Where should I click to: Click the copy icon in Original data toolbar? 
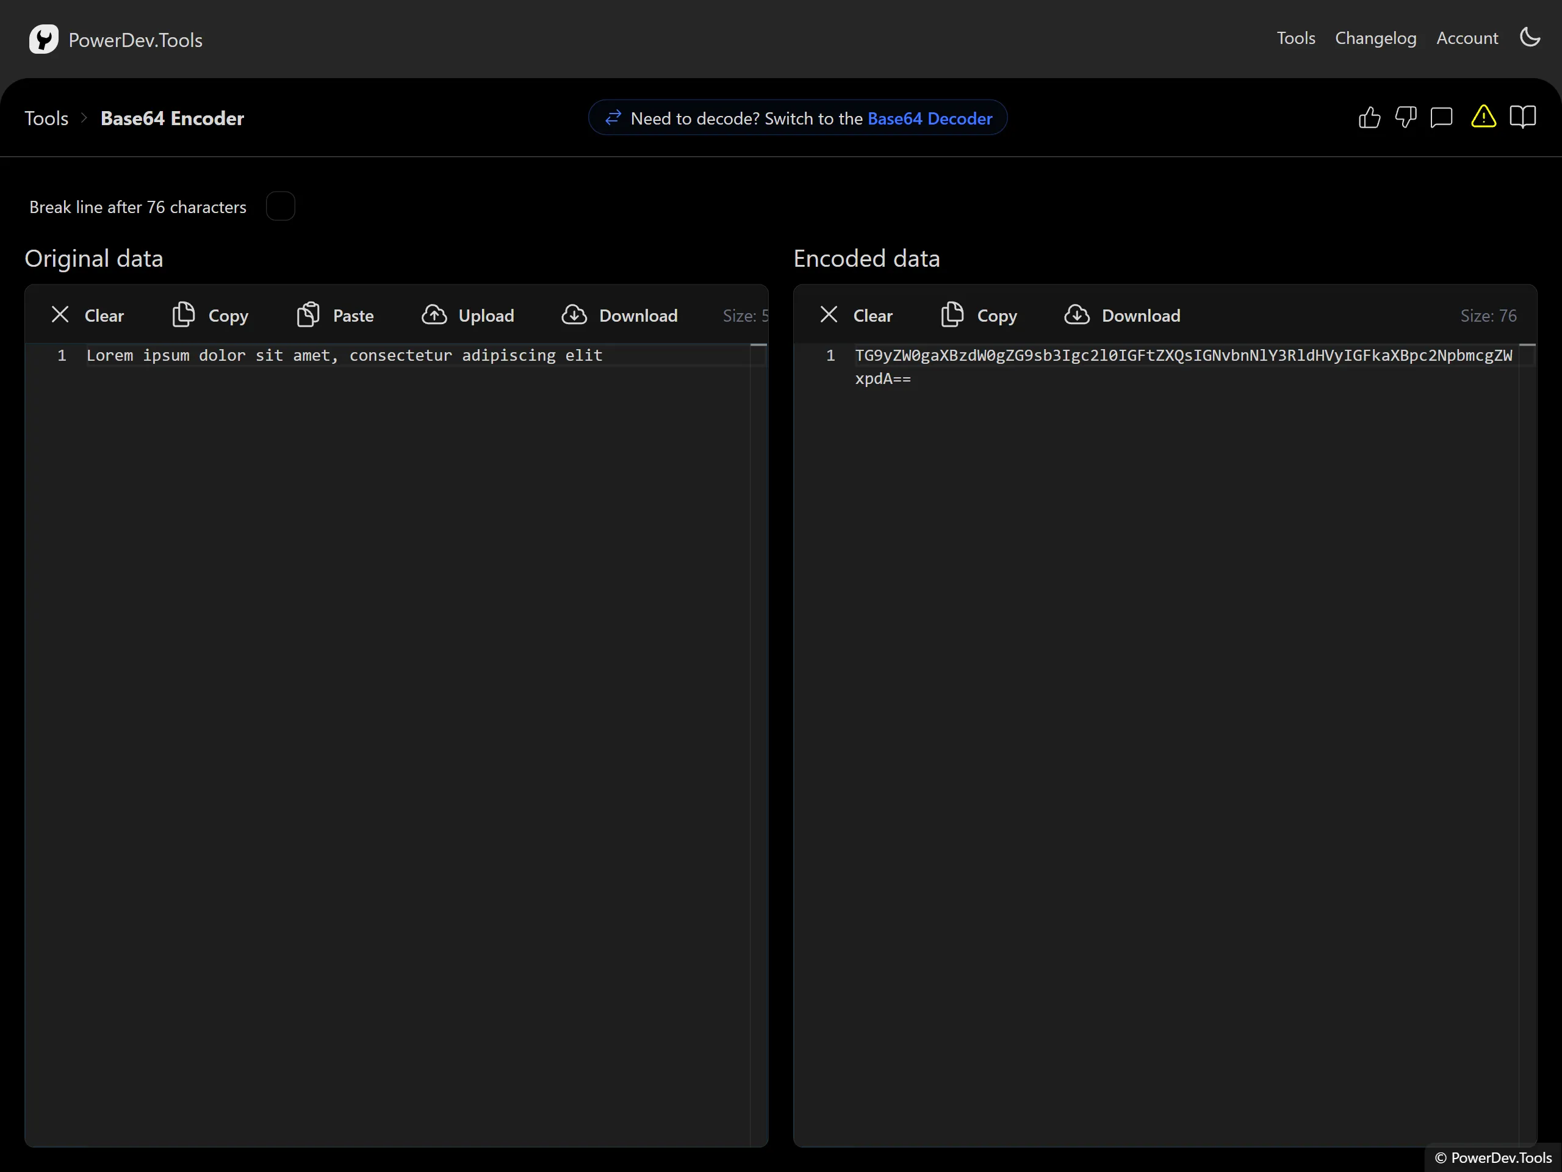184,315
